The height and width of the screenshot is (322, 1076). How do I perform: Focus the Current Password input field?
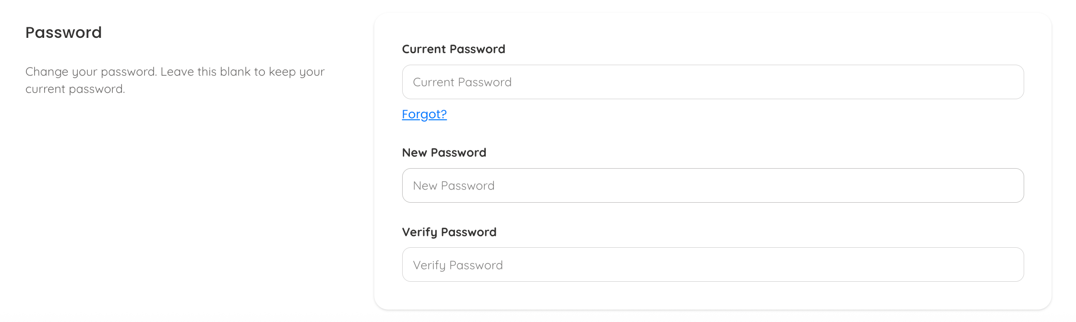[713, 82]
